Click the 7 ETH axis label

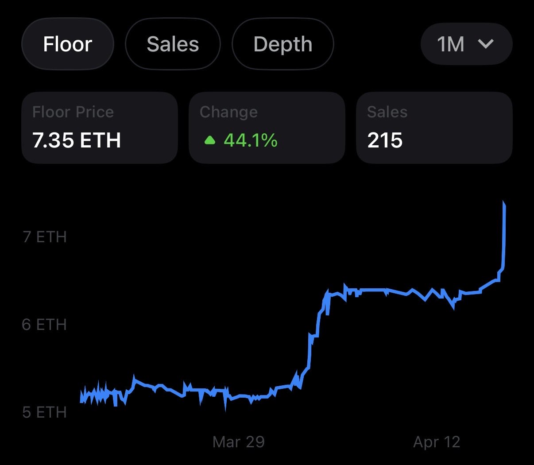point(45,237)
